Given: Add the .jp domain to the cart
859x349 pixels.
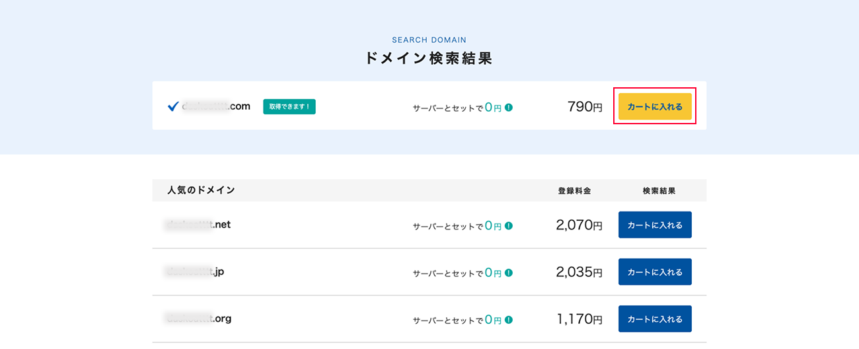Looking at the screenshot, I should [655, 272].
